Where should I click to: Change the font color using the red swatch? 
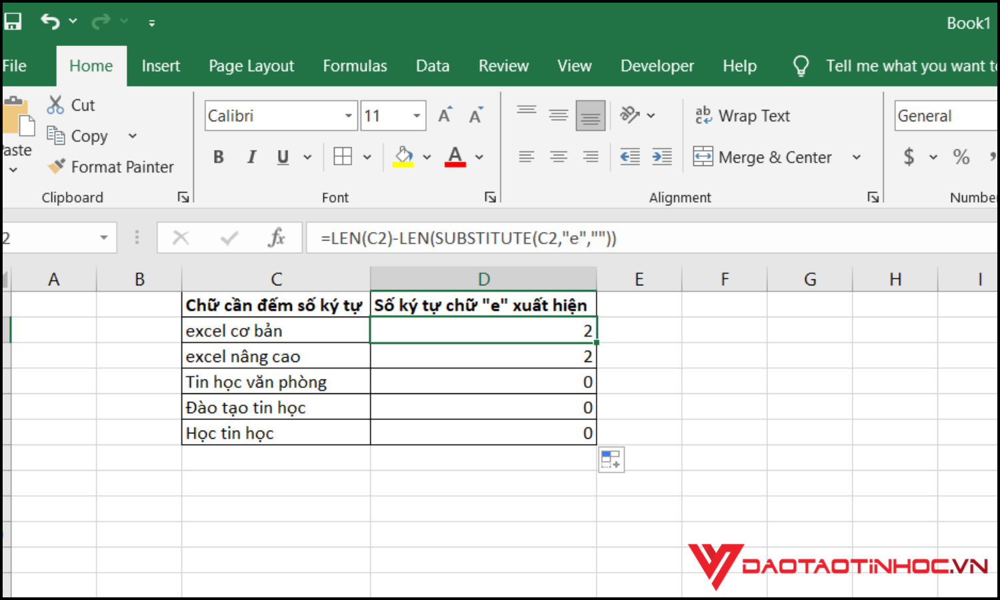pyautogui.click(x=455, y=157)
